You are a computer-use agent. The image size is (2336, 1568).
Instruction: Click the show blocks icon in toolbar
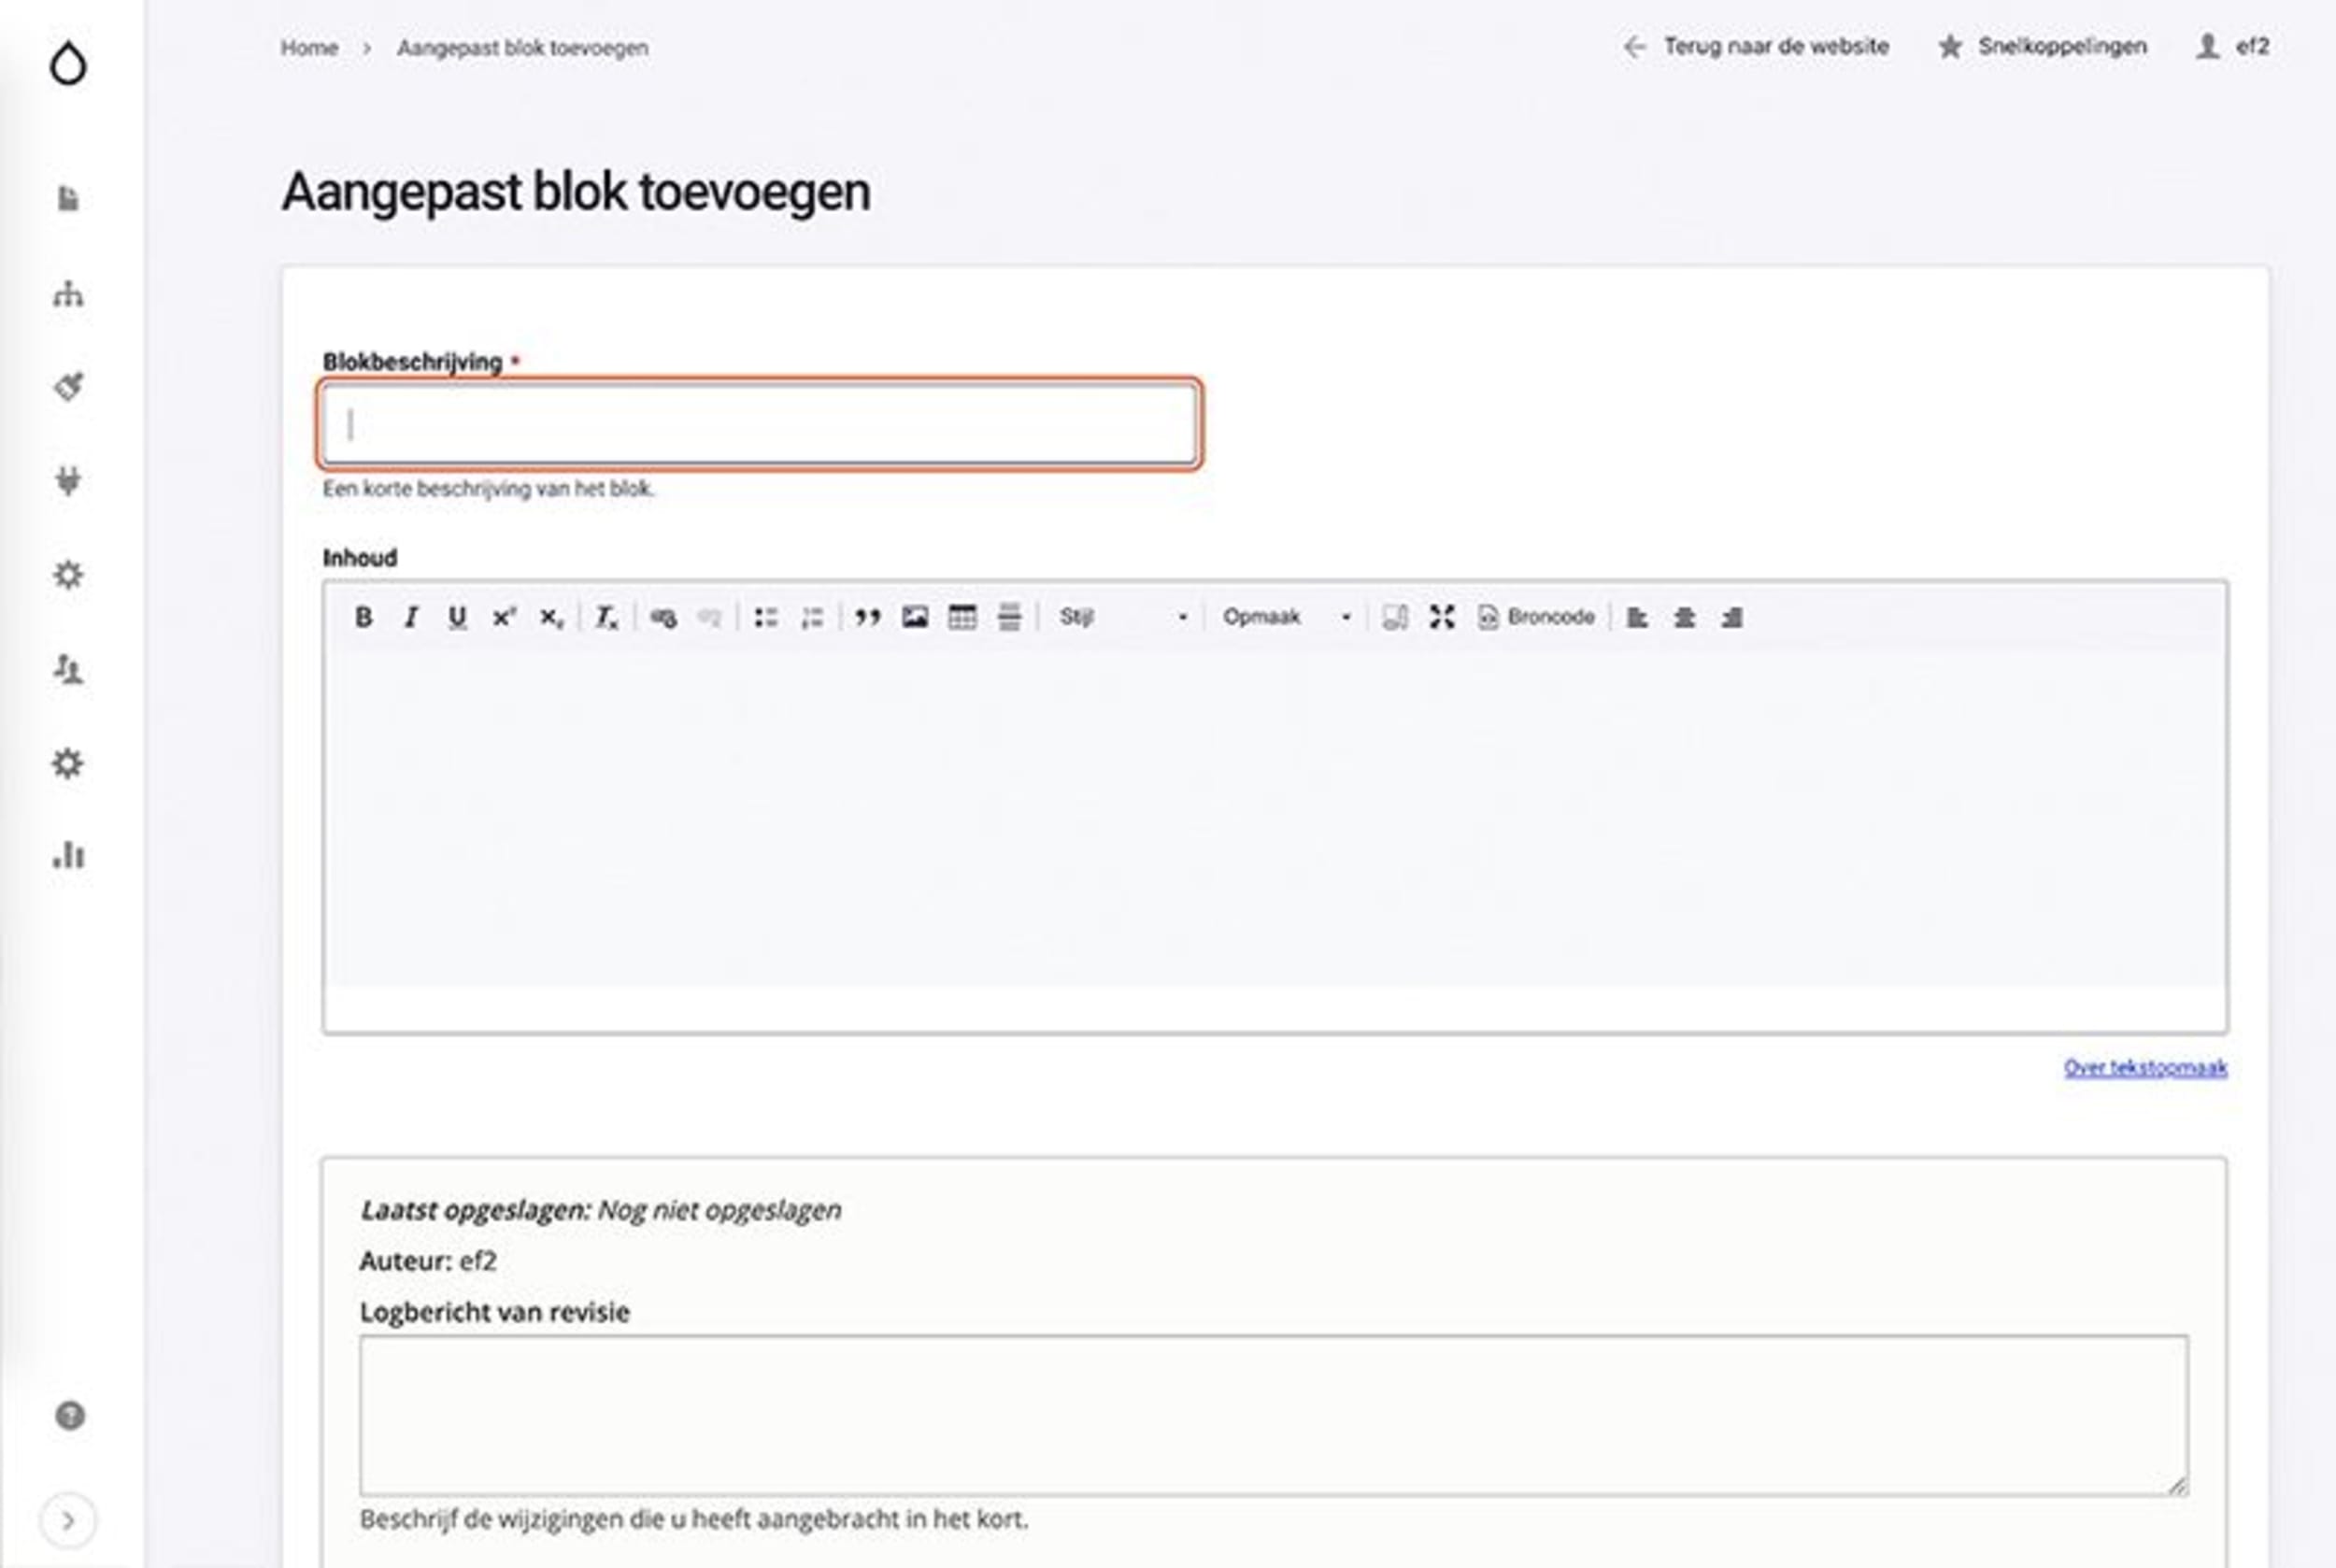1394,617
